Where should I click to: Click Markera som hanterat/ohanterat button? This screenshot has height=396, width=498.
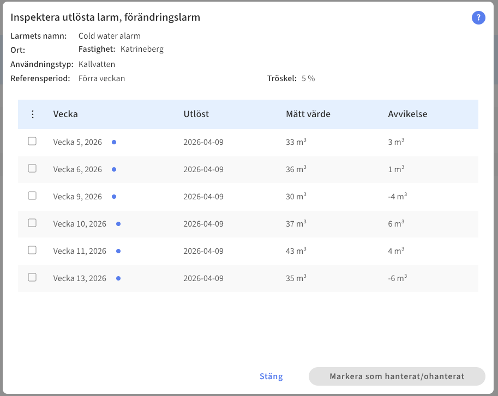(x=397, y=376)
